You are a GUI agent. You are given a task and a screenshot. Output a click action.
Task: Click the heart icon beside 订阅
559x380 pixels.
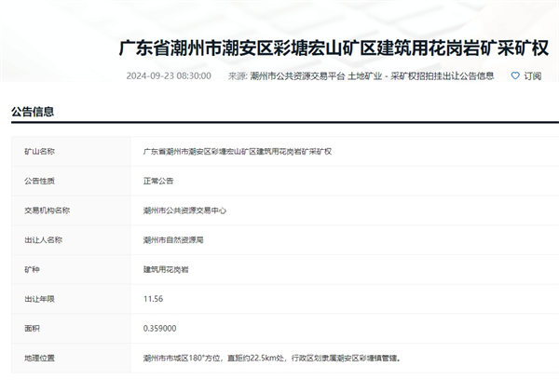[514, 75]
